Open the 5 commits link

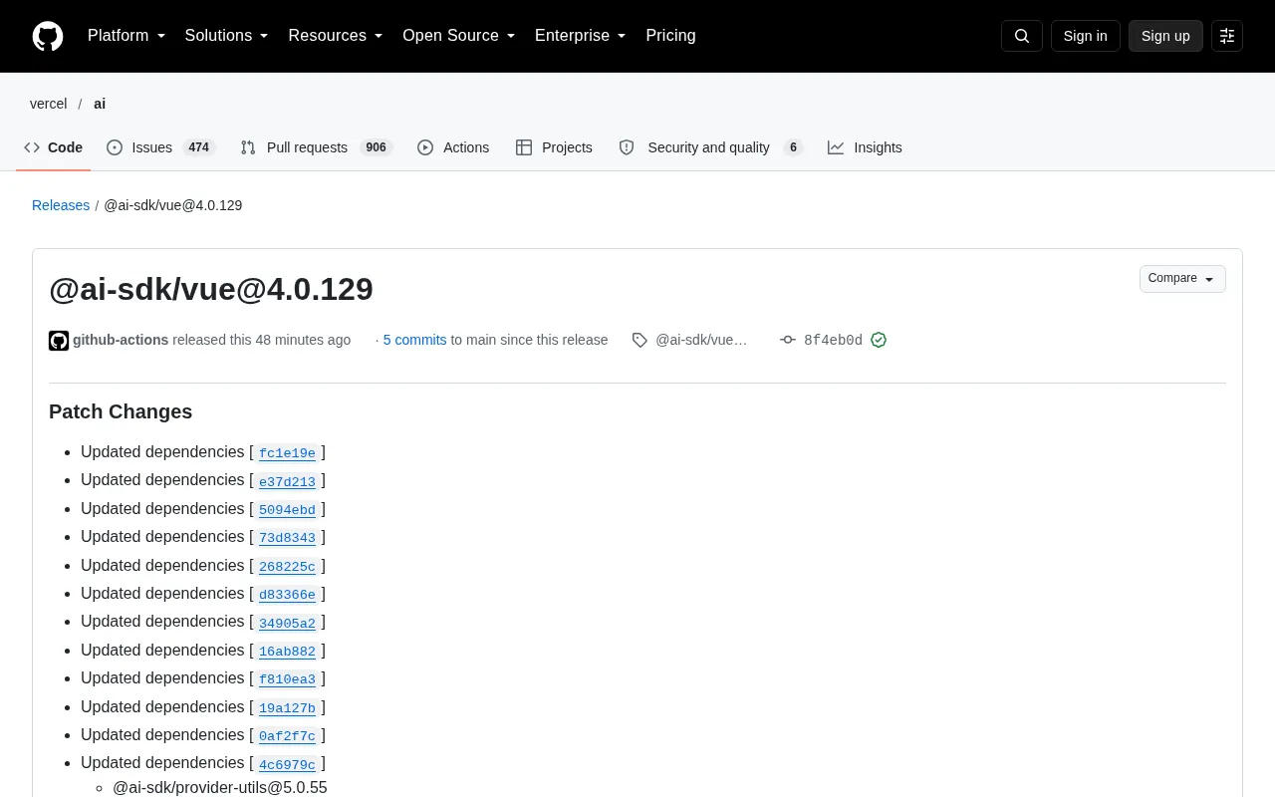414,340
